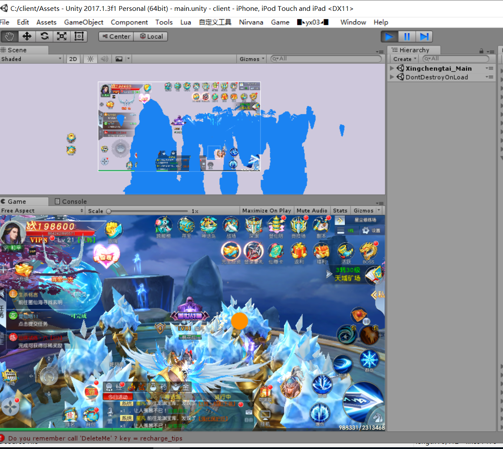503x449 pixels.
Task: Click the Stats button in the Game view
Action: click(340, 211)
